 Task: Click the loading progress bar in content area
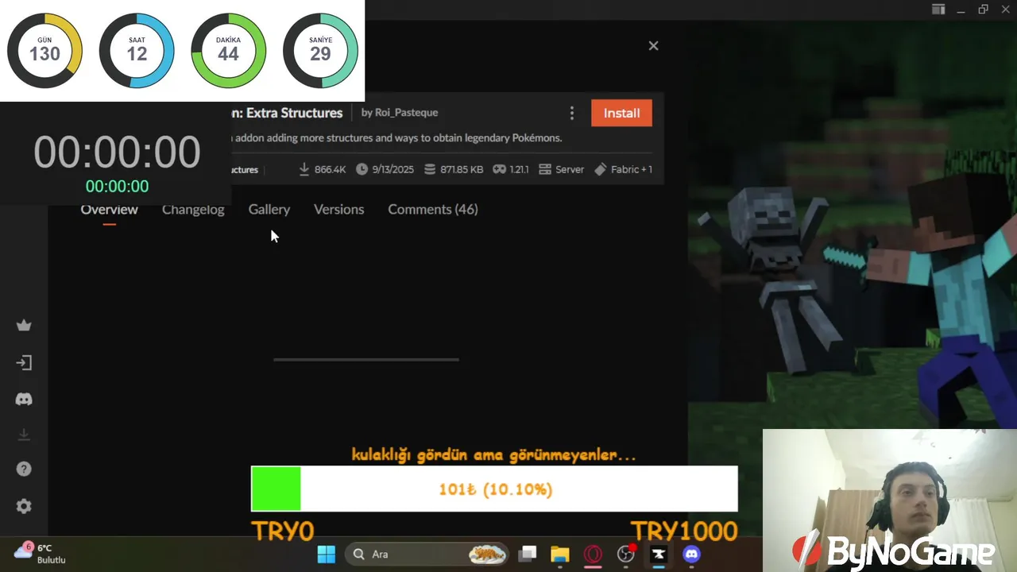[366, 359]
